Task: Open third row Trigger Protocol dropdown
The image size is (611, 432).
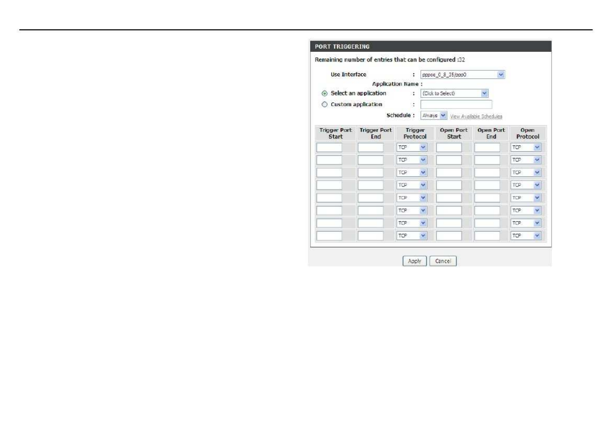Action: click(x=412, y=172)
